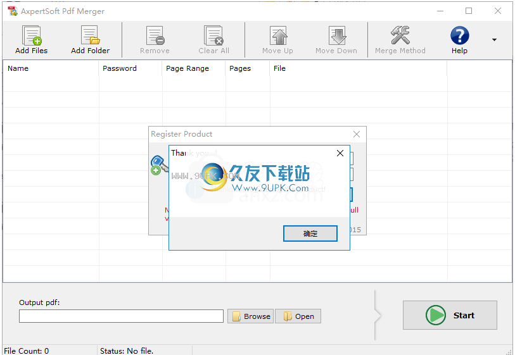Click the Clear All toolbar icon
This screenshot has height=355, width=515.
point(213,35)
